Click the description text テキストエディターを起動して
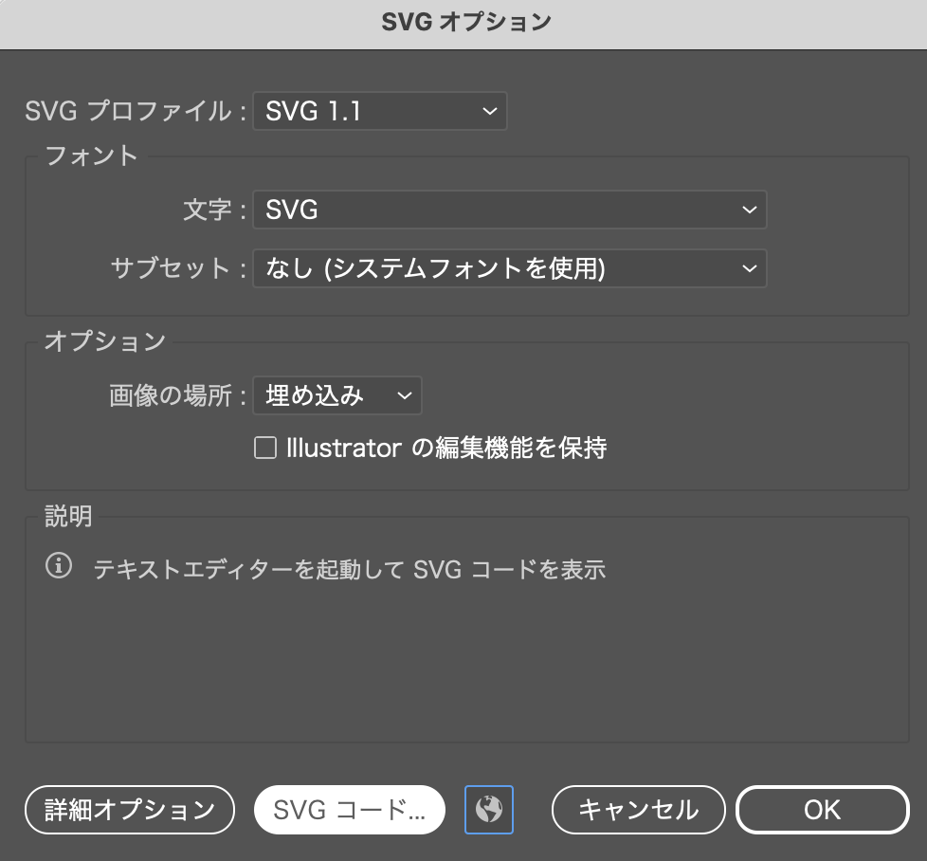This screenshot has height=861, width=927. click(248, 570)
